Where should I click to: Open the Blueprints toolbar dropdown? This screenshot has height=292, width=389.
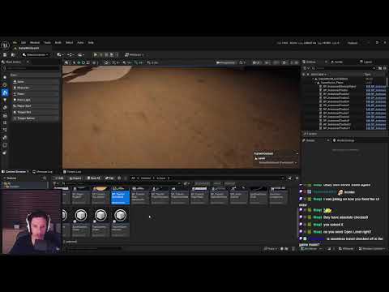coord(71,54)
